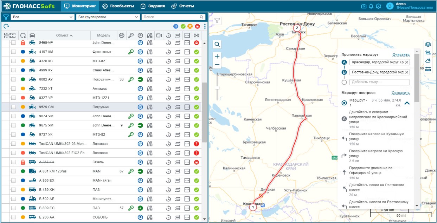Open the 'Все' filter dropdown
This screenshot has height=223, width=437.
(x=42, y=17)
